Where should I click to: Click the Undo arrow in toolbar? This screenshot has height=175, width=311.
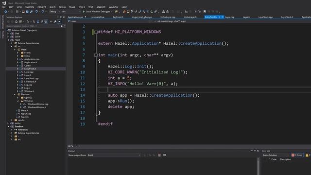point(36,12)
